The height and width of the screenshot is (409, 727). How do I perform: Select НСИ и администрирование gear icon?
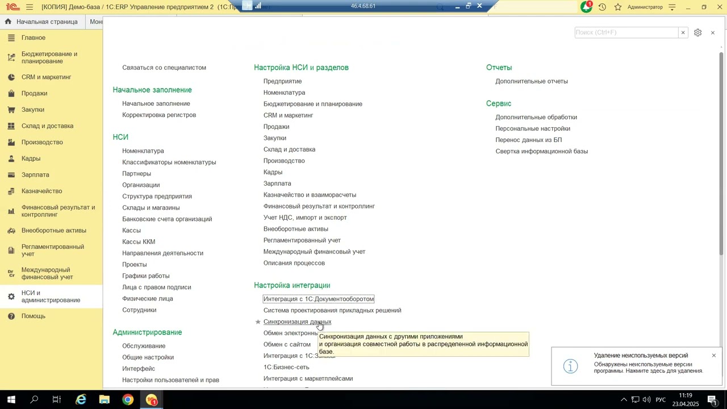pyautogui.click(x=11, y=297)
